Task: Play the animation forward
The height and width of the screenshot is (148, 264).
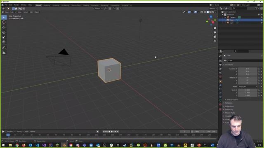Action: click(112, 132)
